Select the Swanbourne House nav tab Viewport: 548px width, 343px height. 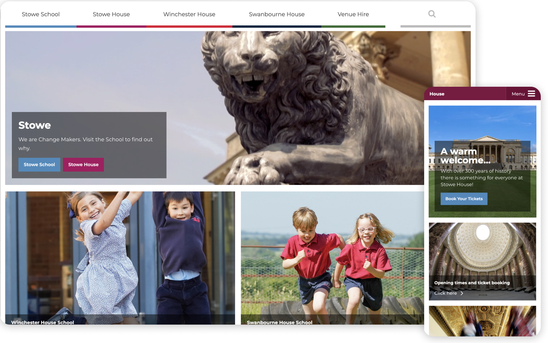click(277, 14)
